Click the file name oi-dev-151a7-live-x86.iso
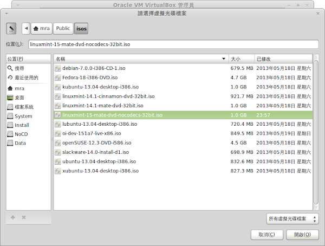Image resolution: width=325 pixels, height=246 pixels. (92, 133)
